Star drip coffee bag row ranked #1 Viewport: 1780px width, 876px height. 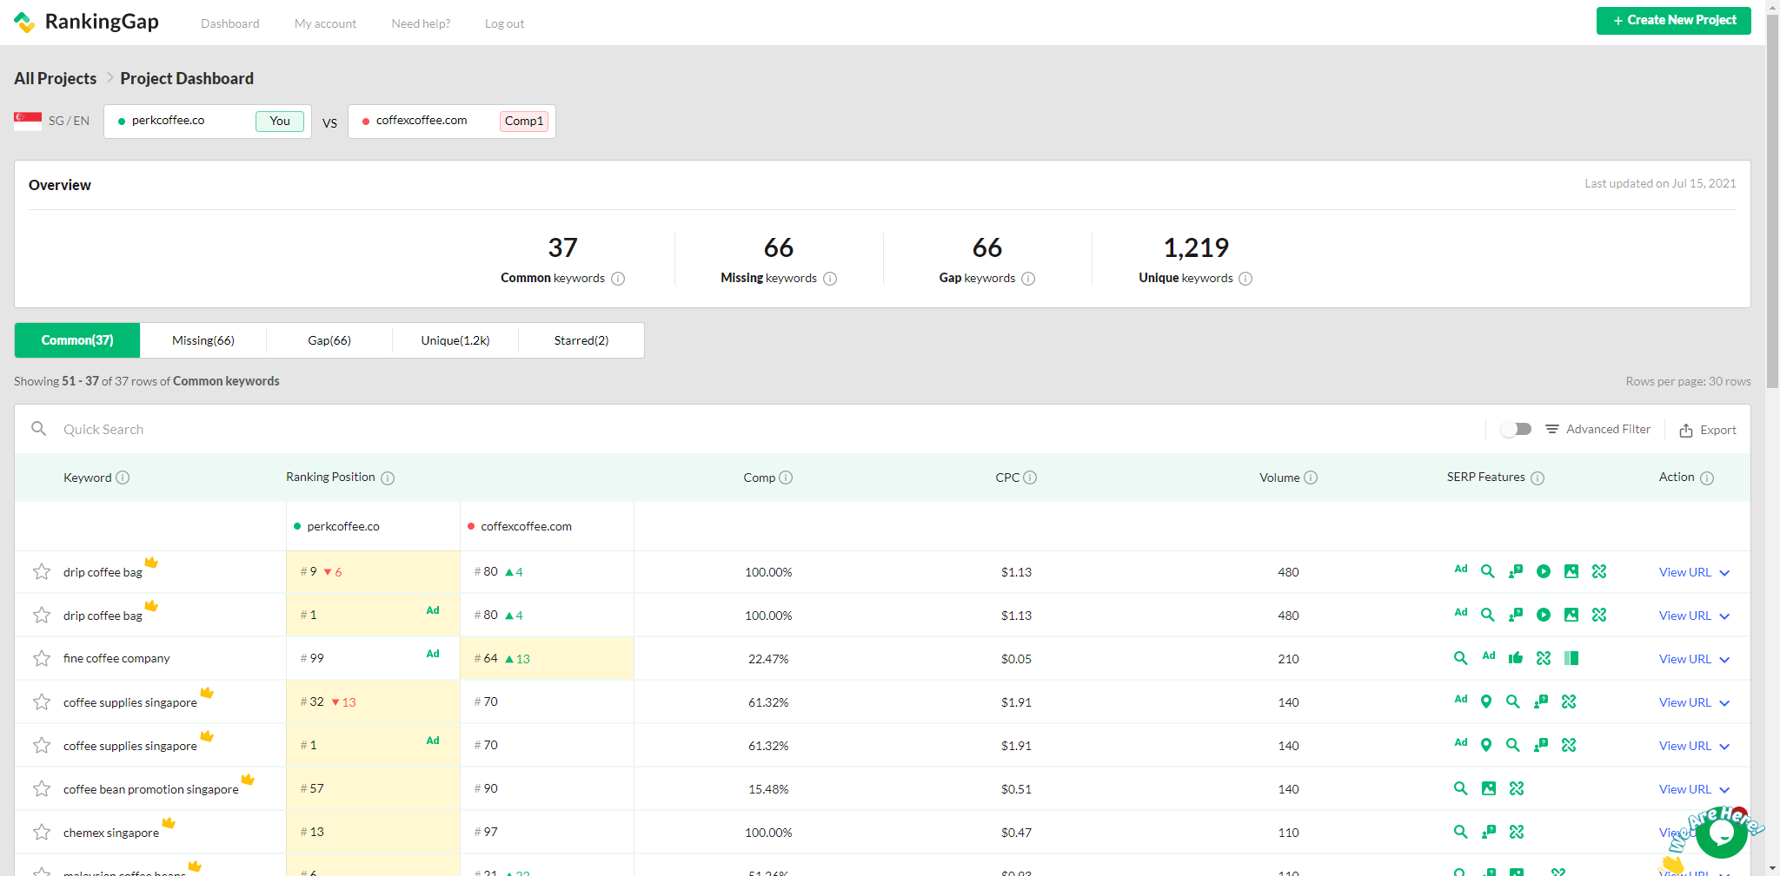pyautogui.click(x=42, y=615)
